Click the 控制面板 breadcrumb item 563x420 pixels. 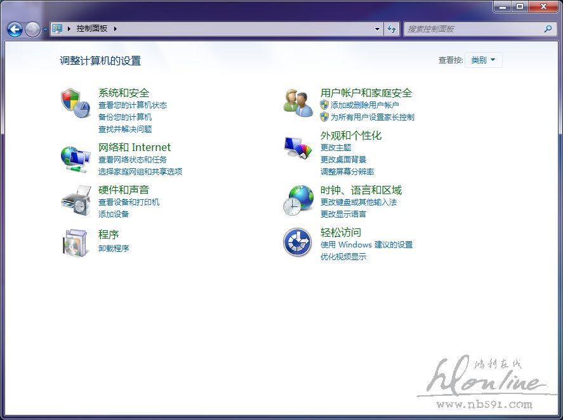pos(92,29)
